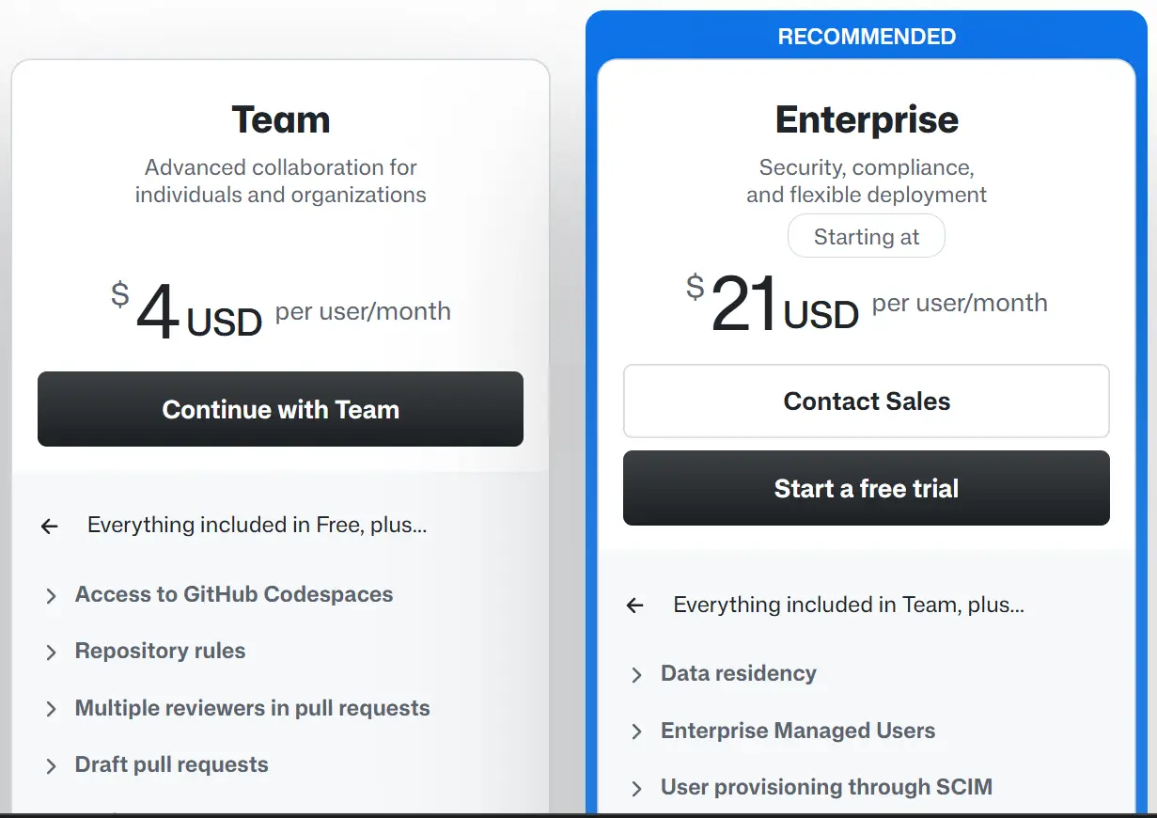This screenshot has height=818, width=1157.
Task: Click the RECOMMENDED banner on Enterprise card
Action: coord(867,37)
